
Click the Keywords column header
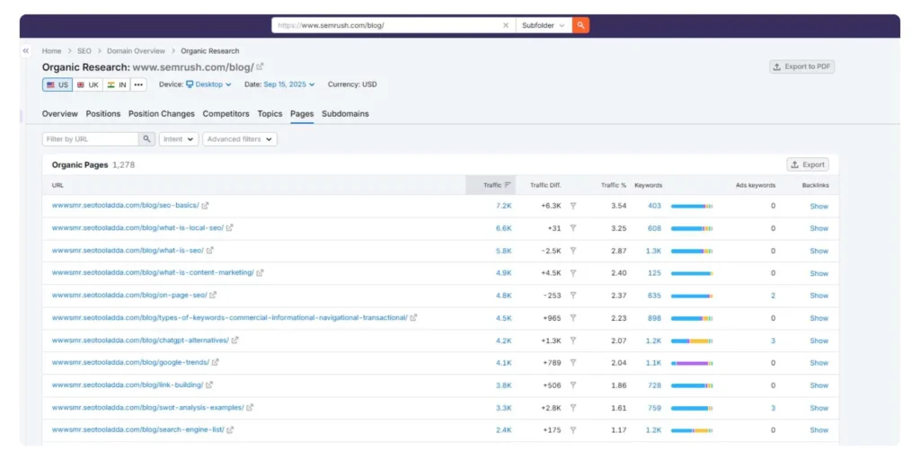point(649,185)
